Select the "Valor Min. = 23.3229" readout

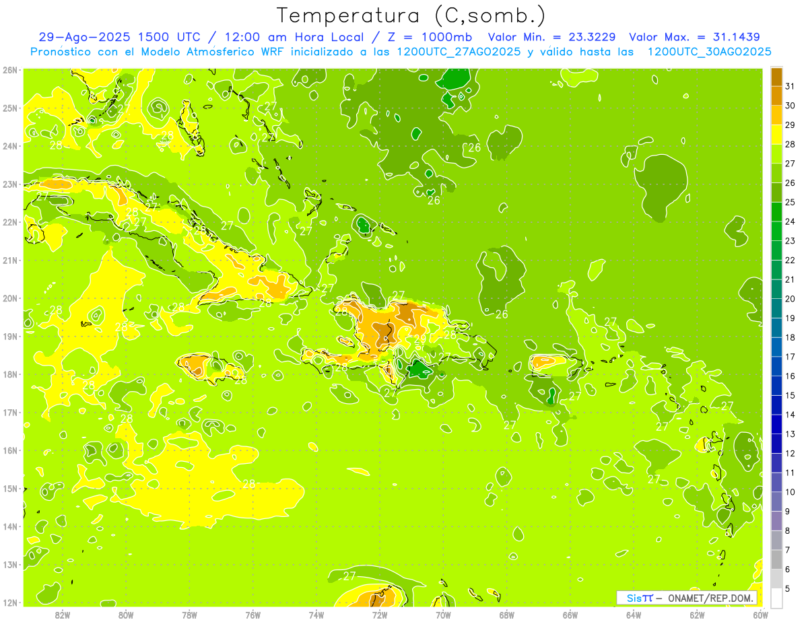tap(553, 37)
